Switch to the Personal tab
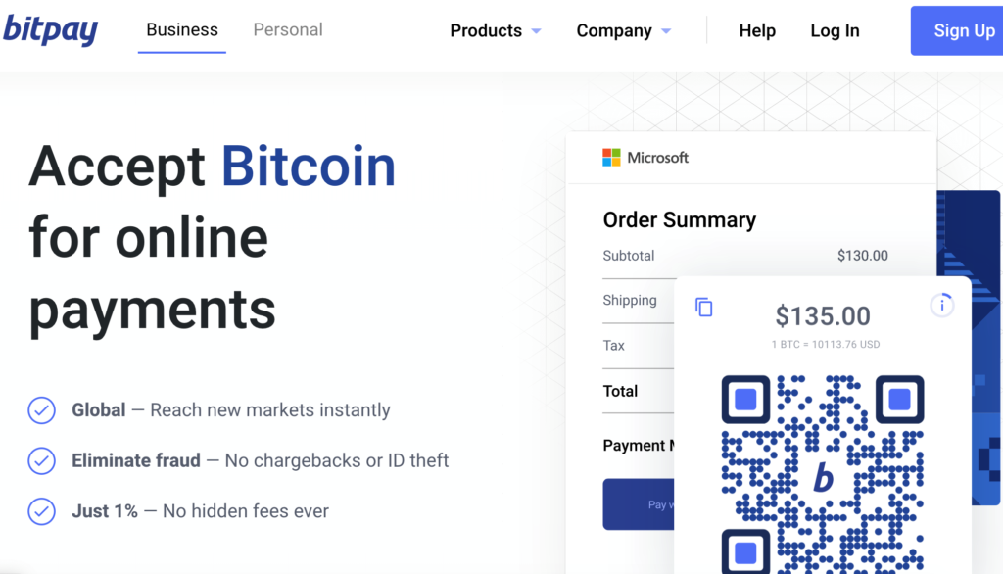 (288, 30)
